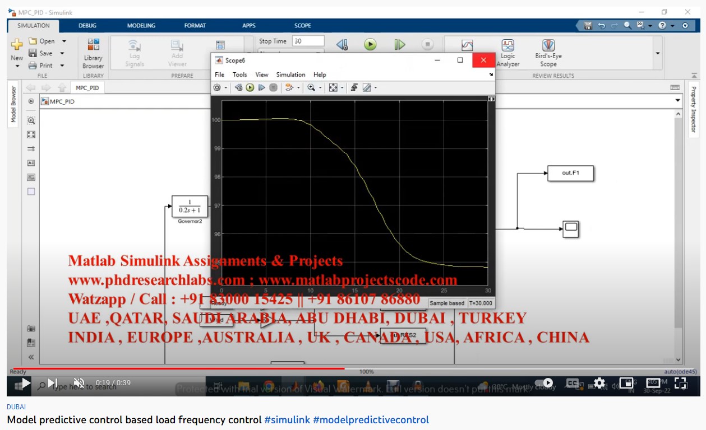Click the red video progress bar
The height and width of the screenshot is (430, 706).
[x=178, y=368]
